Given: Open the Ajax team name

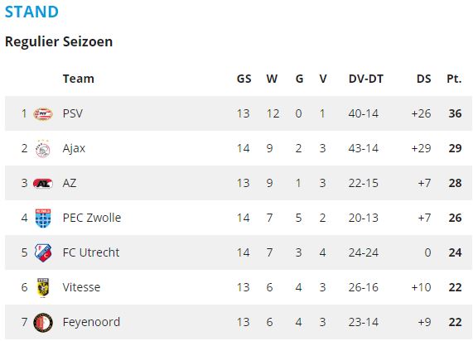Looking at the screenshot, I should tap(74, 149).
